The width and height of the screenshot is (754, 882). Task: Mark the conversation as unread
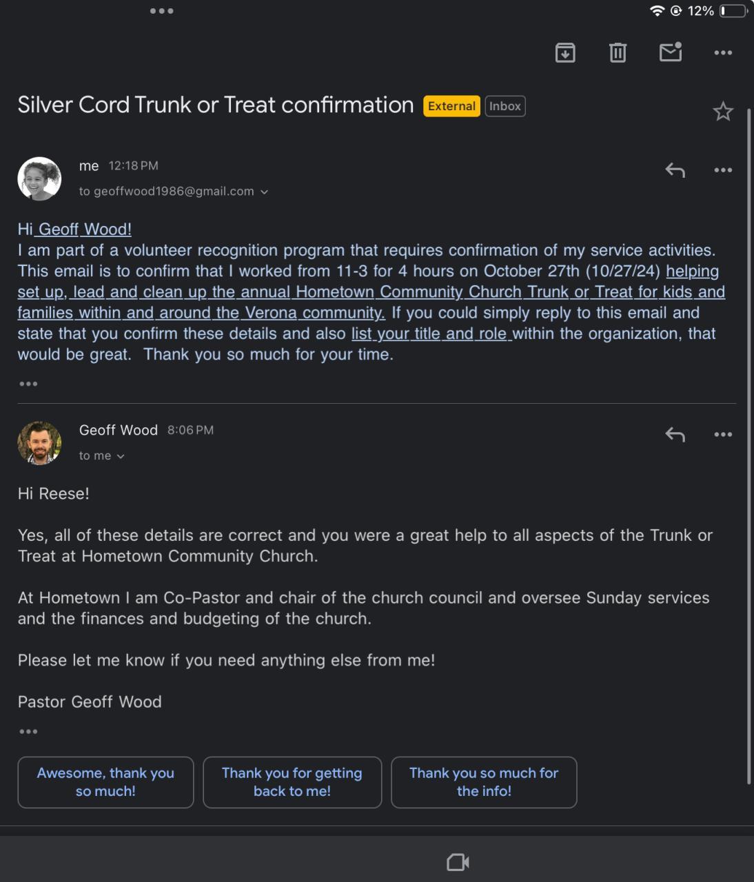671,52
